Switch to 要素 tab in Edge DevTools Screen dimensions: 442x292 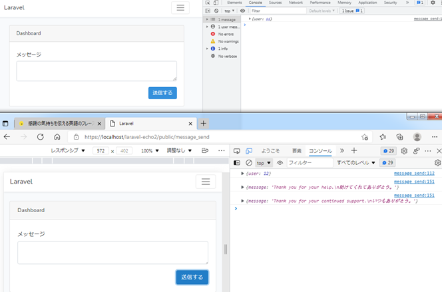pos(296,151)
